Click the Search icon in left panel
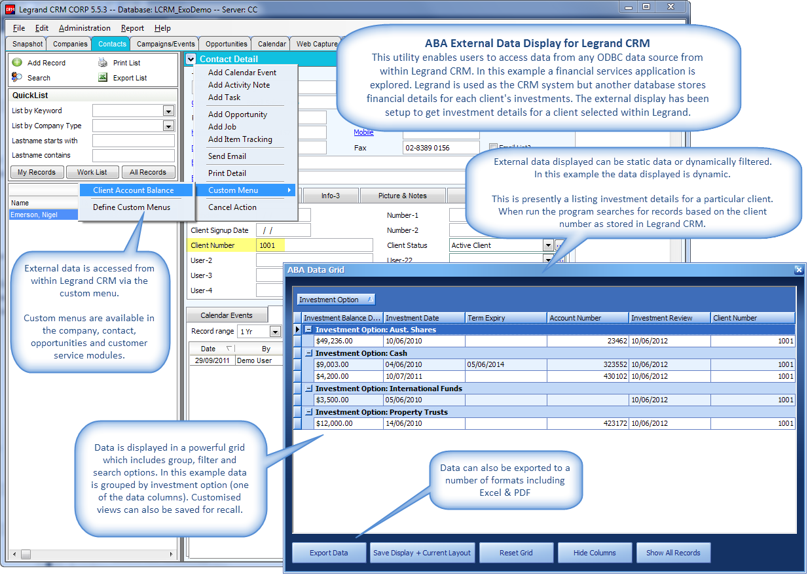 click(x=17, y=77)
